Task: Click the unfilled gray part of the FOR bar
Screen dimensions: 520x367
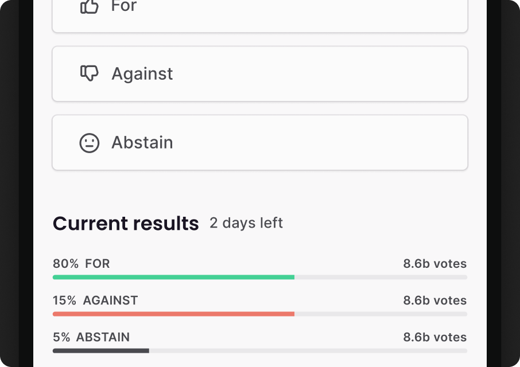Action: tap(381, 277)
